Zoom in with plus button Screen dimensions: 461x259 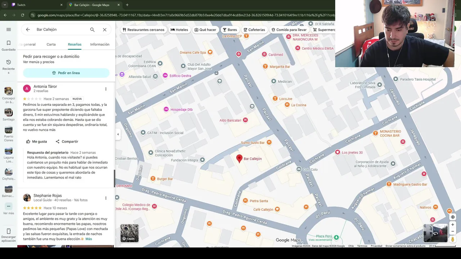(x=453, y=225)
